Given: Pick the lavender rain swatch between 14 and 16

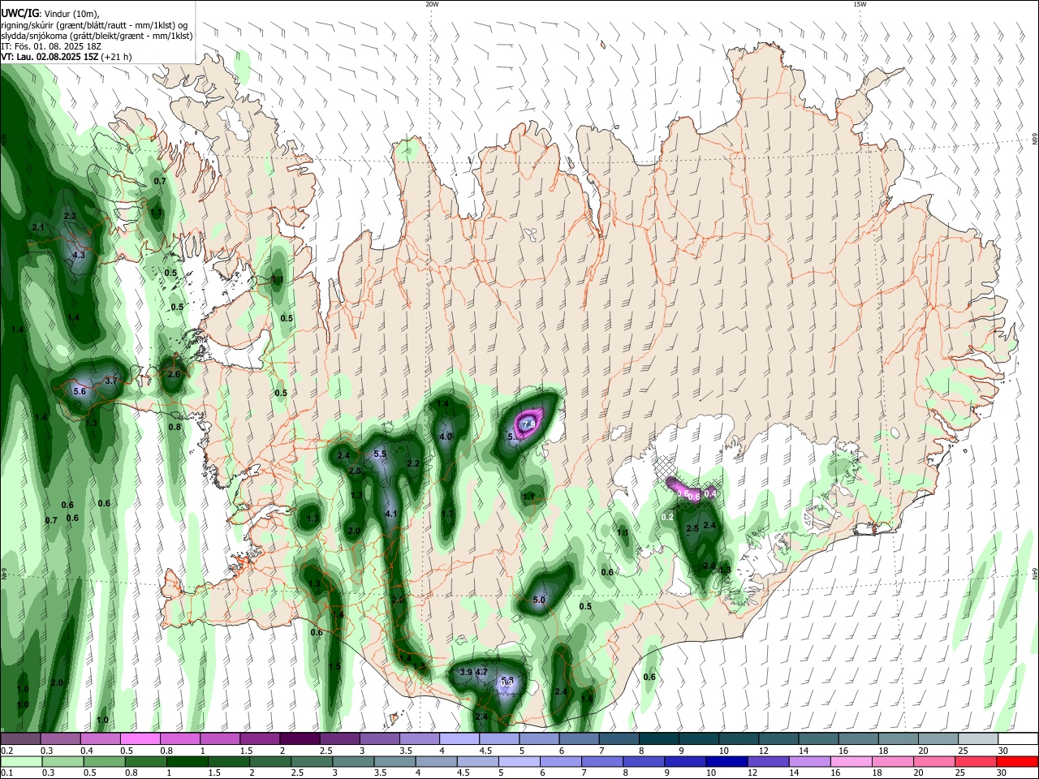Looking at the screenshot, I should tap(808, 762).
